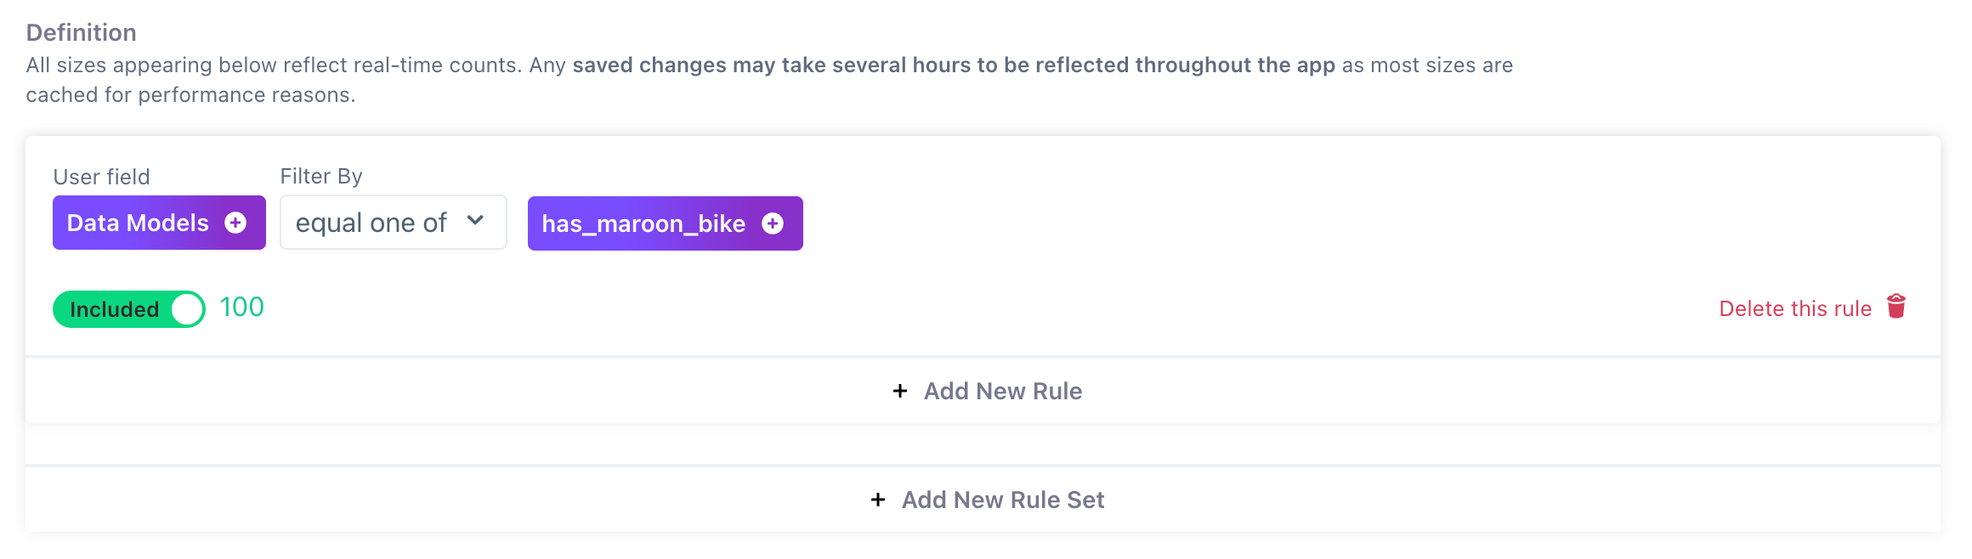Open the 'equal one of' filter dropdown
The image size is (1972, 559).
(x=393, y=223)
